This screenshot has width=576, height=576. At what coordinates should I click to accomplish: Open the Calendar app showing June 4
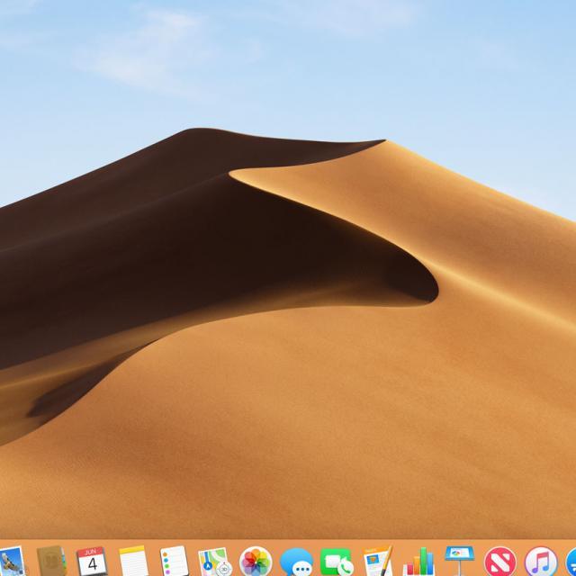pyautogui.click(x=92, y=562)
